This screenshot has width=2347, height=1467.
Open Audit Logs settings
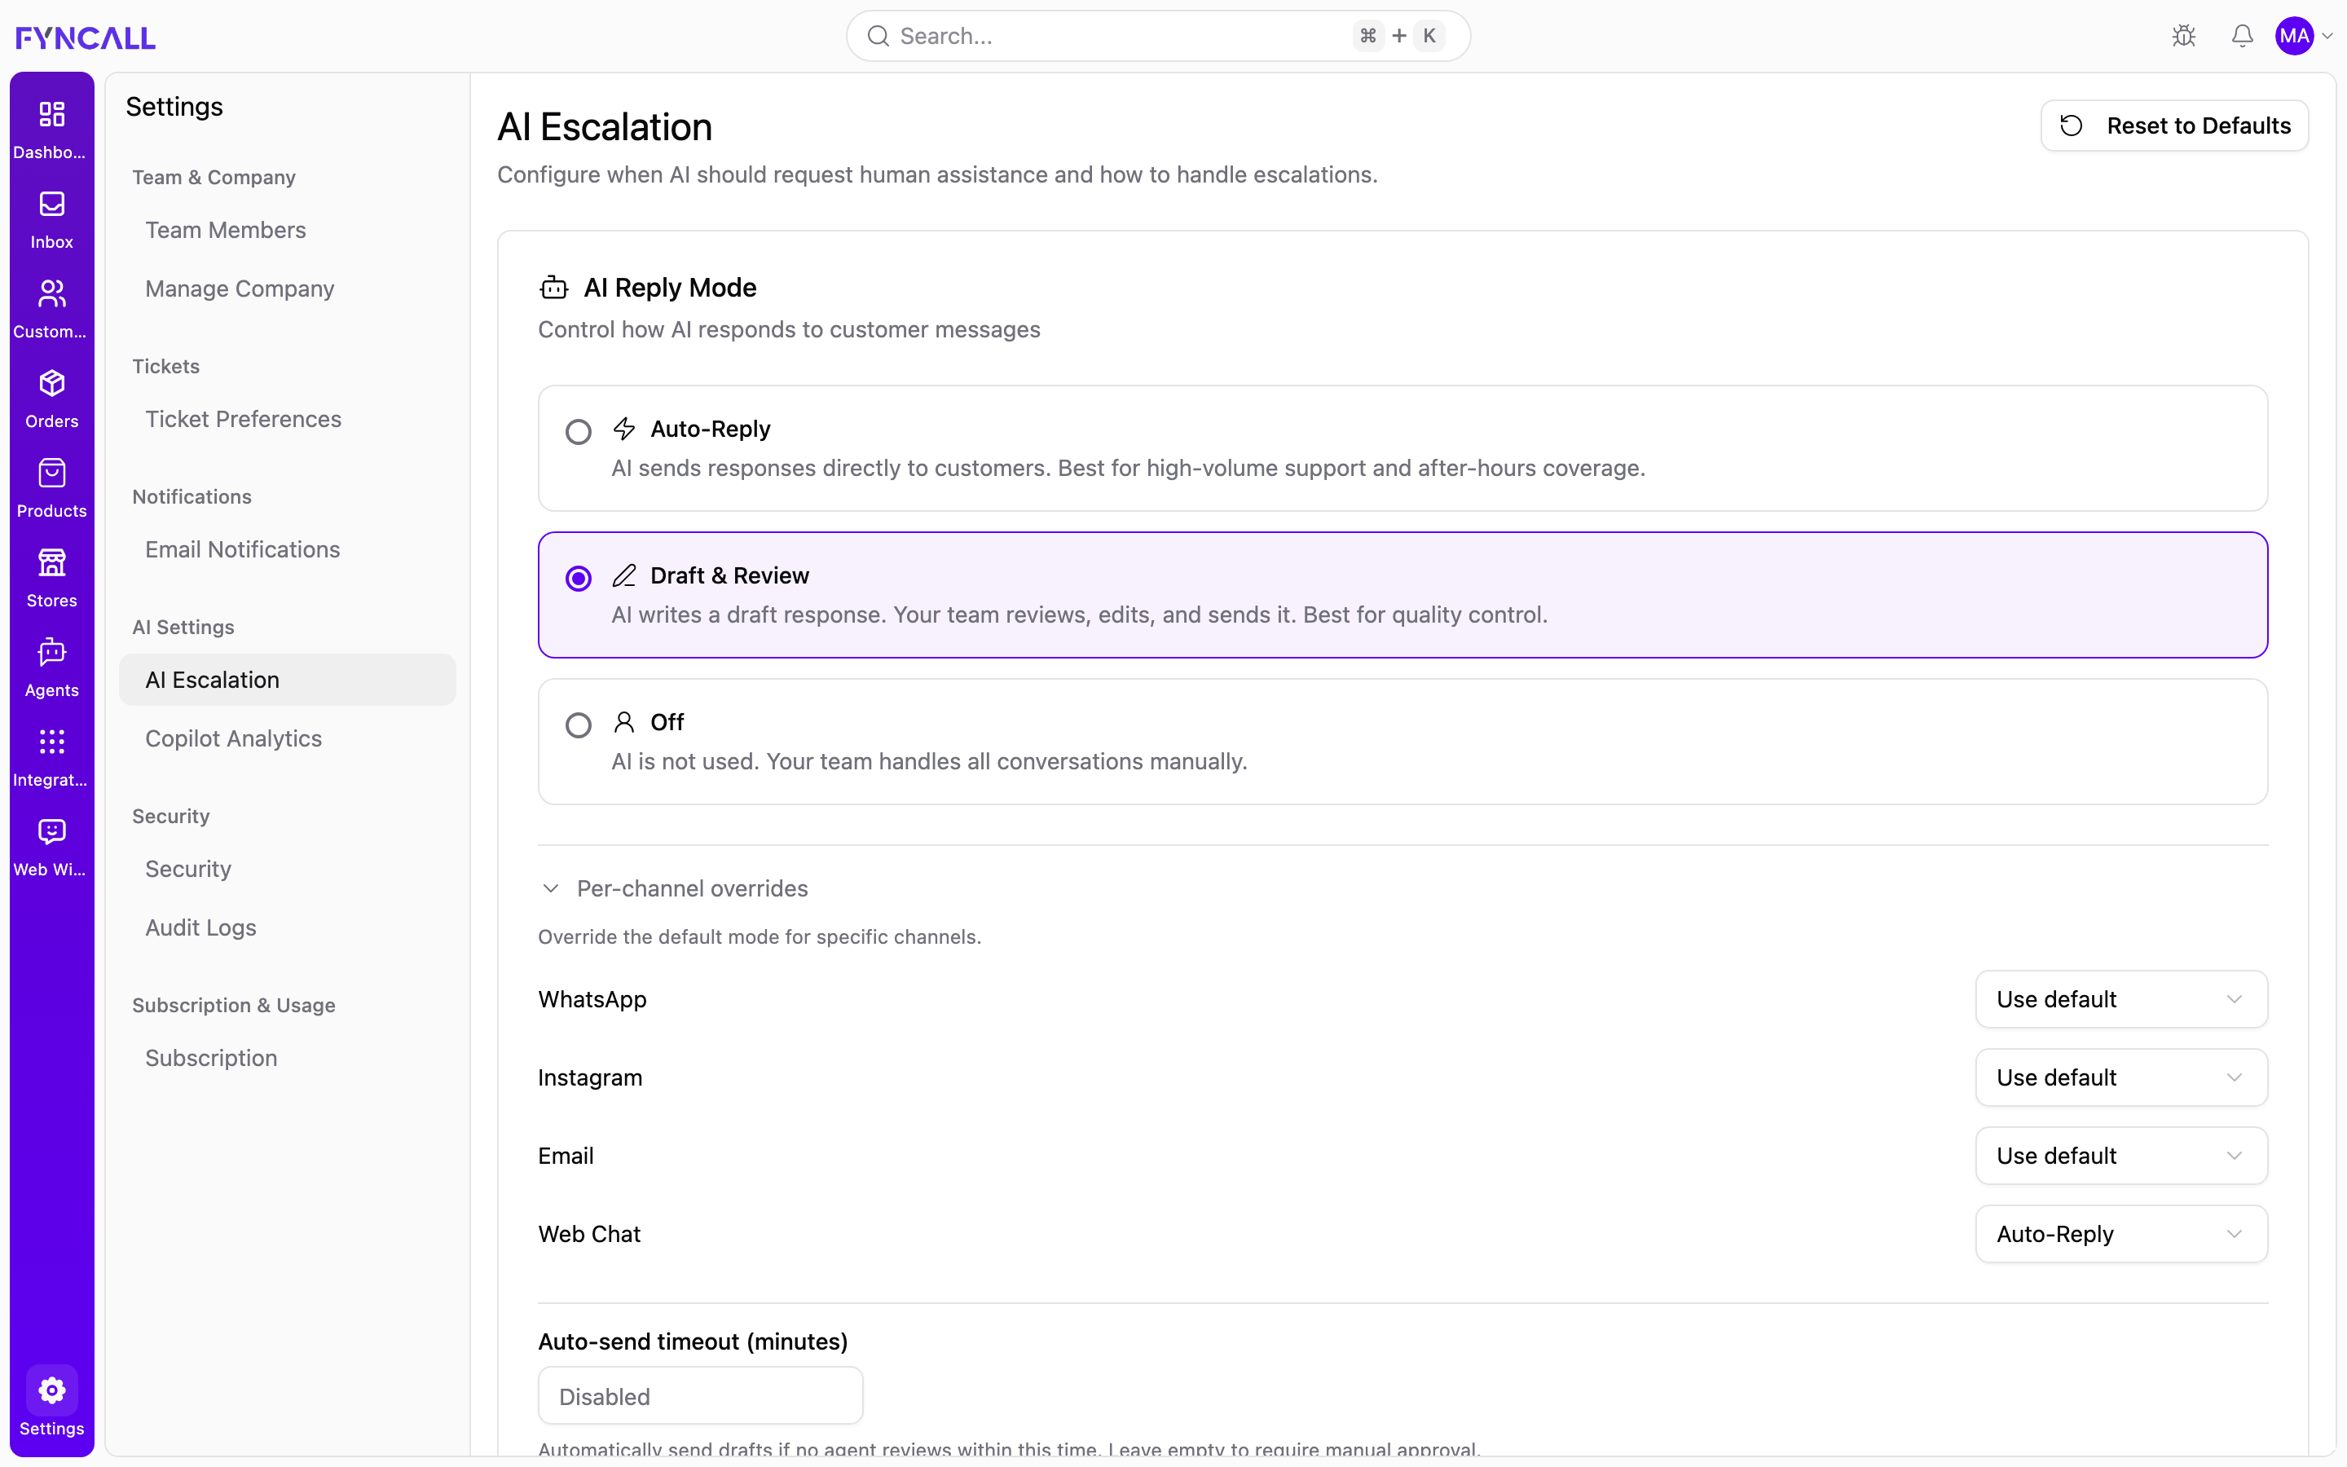[287, 927]
